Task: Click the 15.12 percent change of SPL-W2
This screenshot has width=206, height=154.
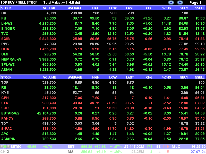Action: point(166,64)
